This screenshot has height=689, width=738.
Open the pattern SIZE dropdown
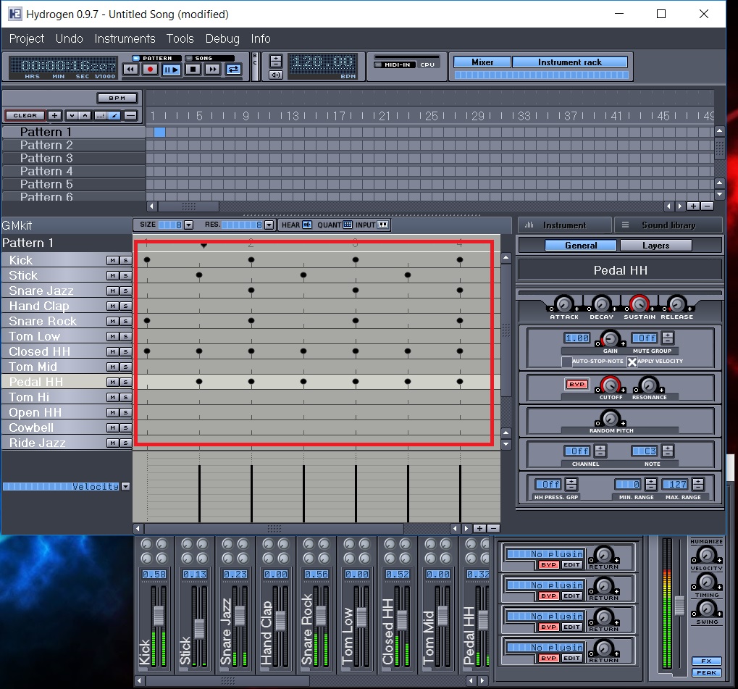pos(188,225)
